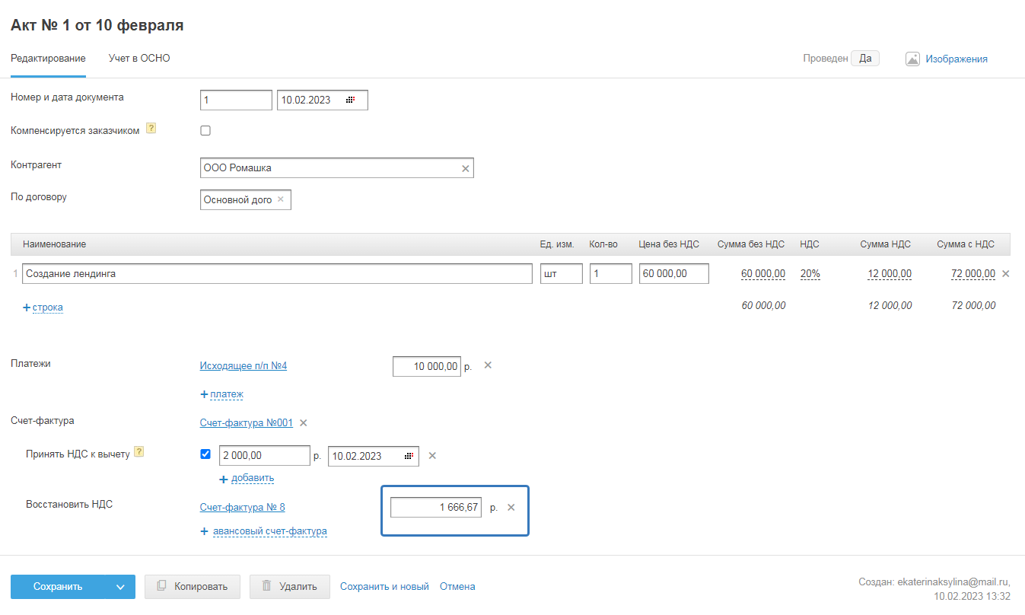The image size is (1025, 615).
Task: Edit the quantity field in the item row
Action: (x=611, y=273)
